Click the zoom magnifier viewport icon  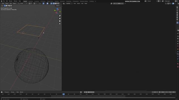click(x=60, y=16)
